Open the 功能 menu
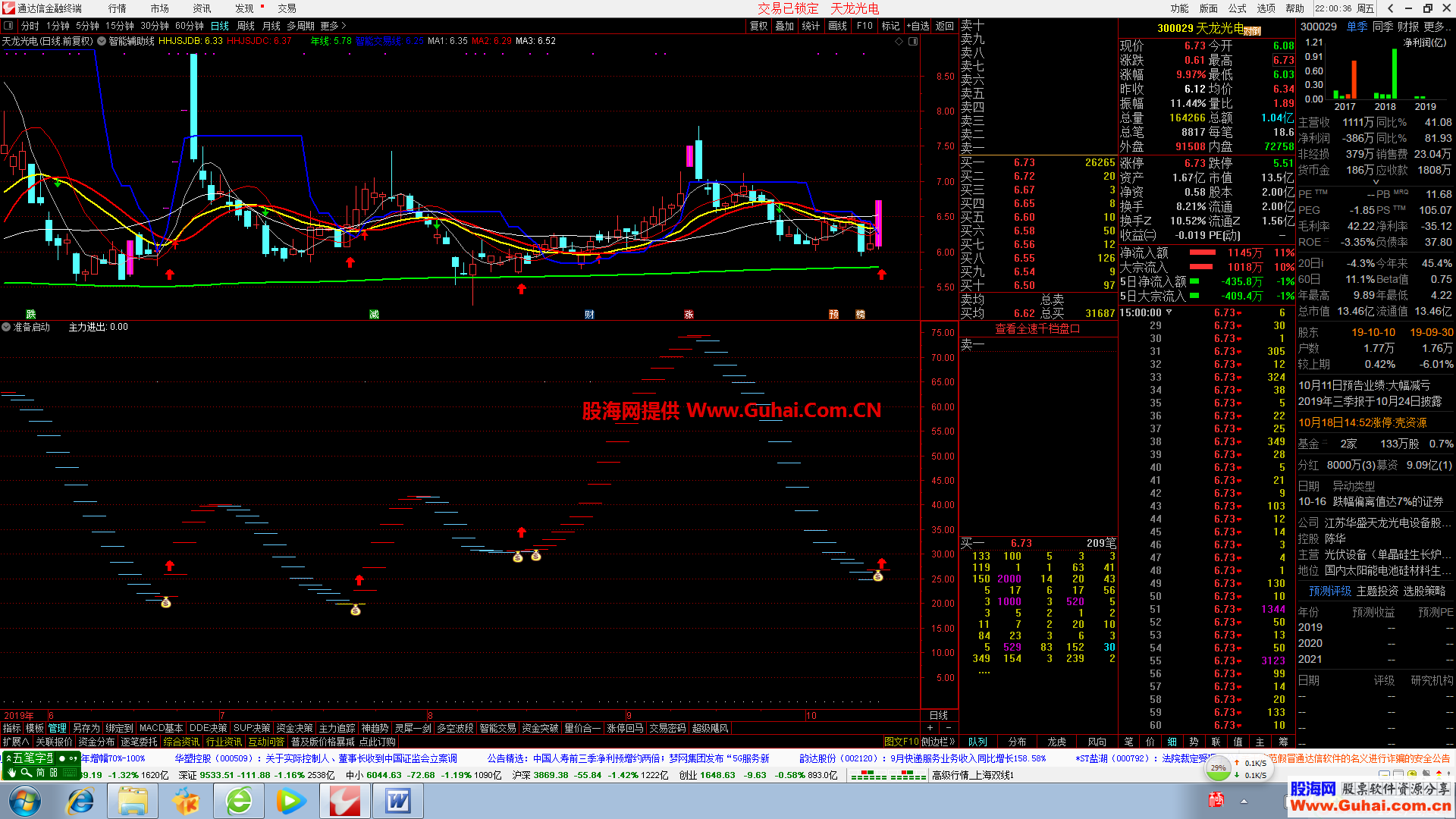Viewport: 1456px width, 819px height. (1179, 8)
